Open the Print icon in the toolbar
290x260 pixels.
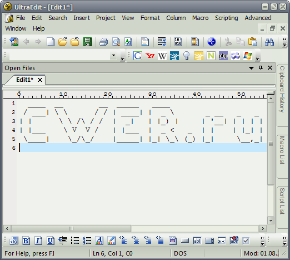pyautogui.click(x=103, y=42)
